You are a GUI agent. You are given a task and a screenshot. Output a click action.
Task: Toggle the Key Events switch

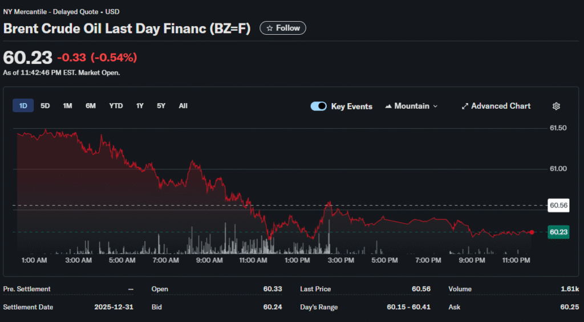coord(318,106)
